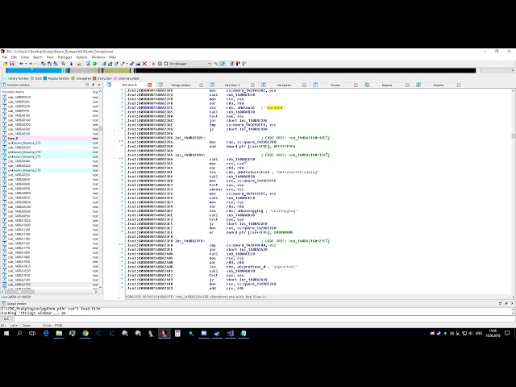The width and height of the screenshot is (516, 387).
Task: Close the Functions window panel
Action: [99, 85]
